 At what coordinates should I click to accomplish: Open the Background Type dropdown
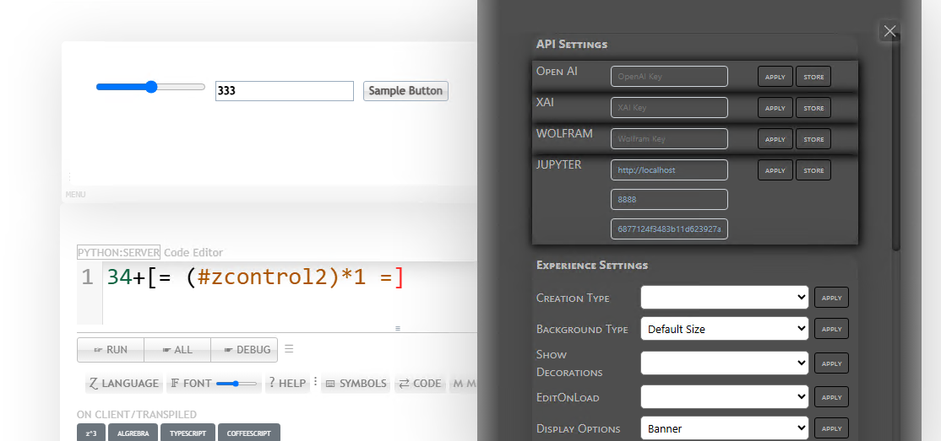pos(724,329)
